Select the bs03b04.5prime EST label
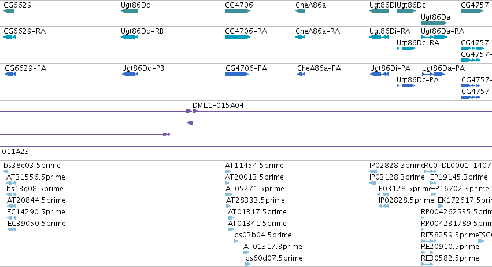The width and height of the screenshot is (492, 267). click(x=263, y=235)
